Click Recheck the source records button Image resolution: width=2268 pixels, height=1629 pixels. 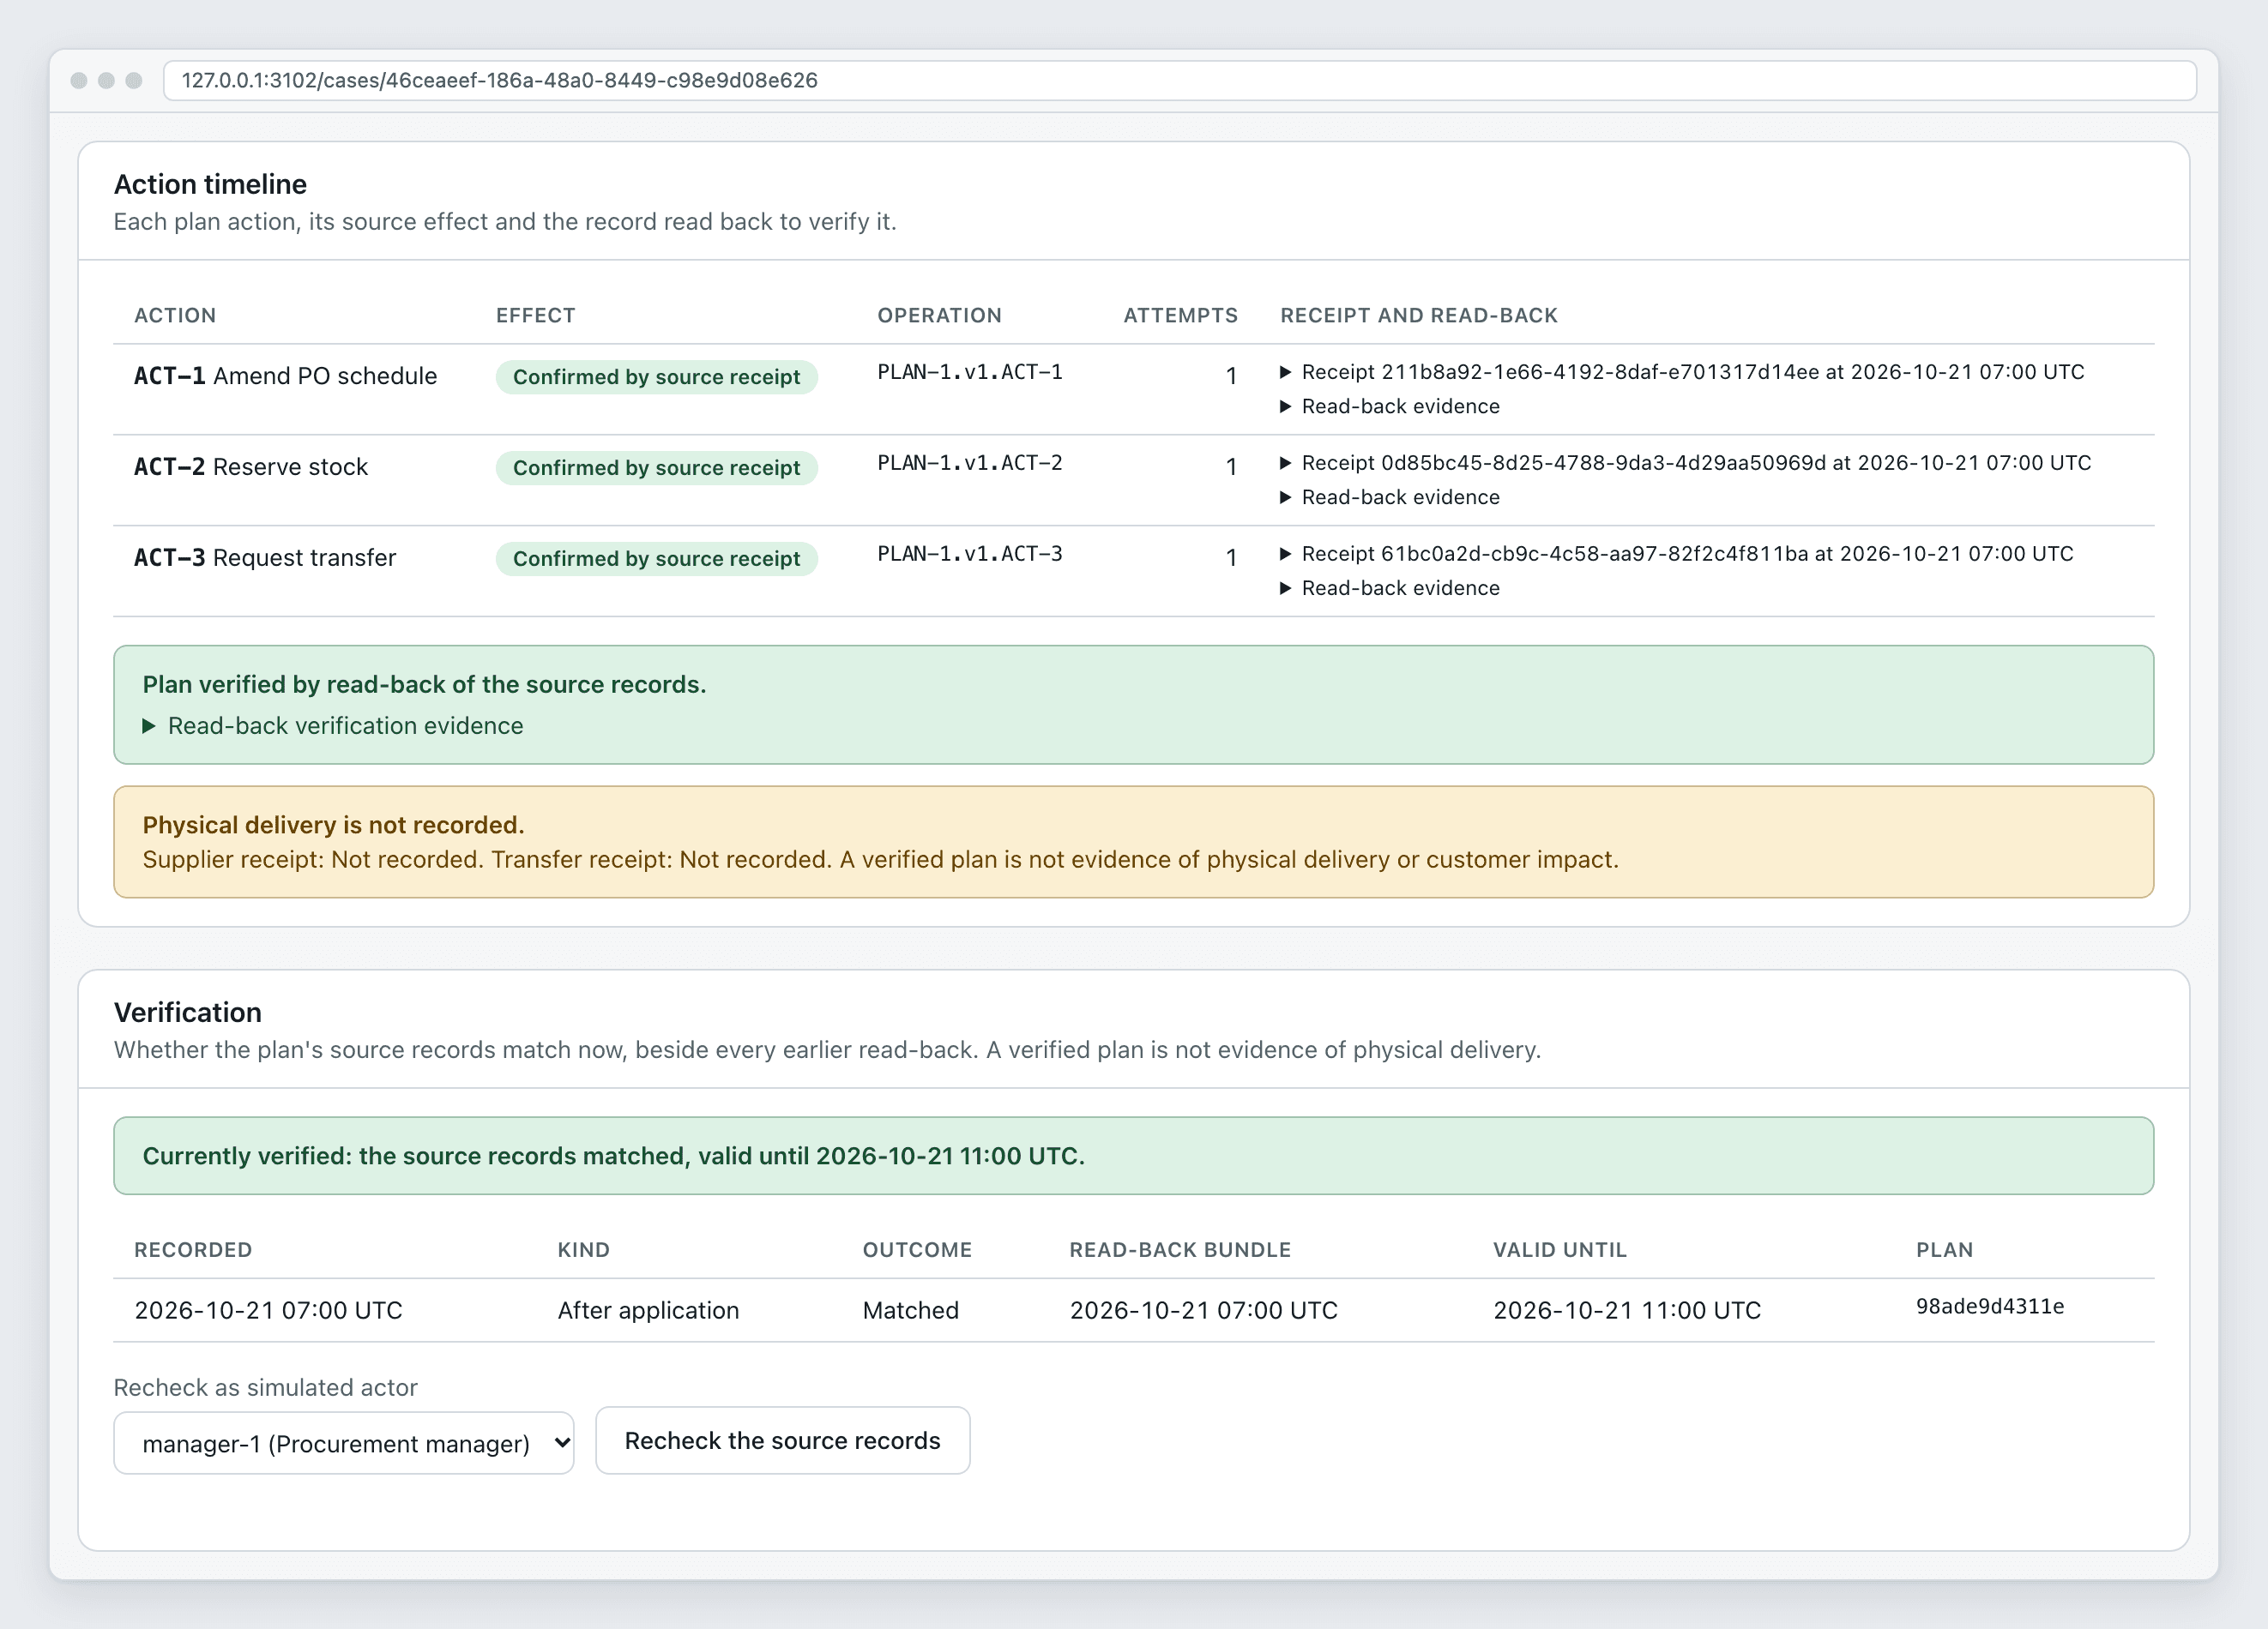(783, 1441)
